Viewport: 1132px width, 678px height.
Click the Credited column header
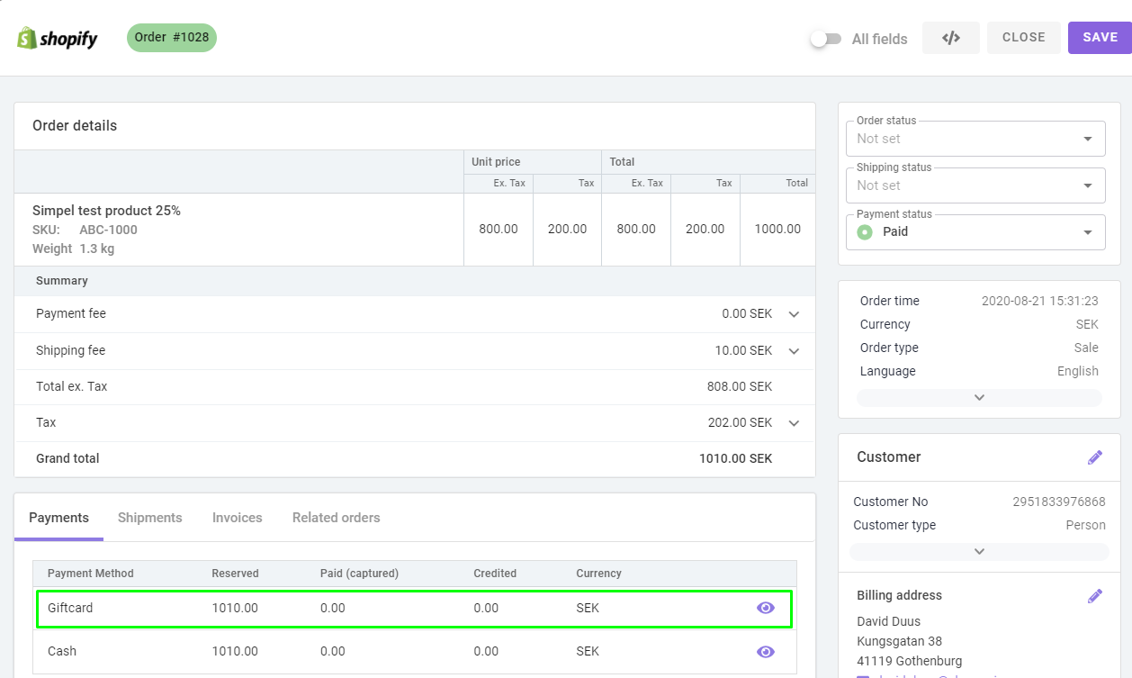click(x=495, y=574)
